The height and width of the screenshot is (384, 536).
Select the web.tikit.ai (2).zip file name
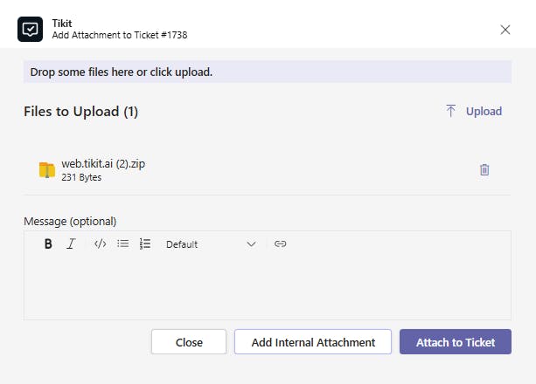(x=103, y=163)
